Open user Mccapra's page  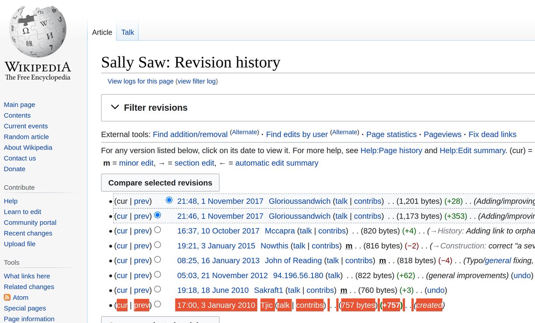tap(279, 231)
